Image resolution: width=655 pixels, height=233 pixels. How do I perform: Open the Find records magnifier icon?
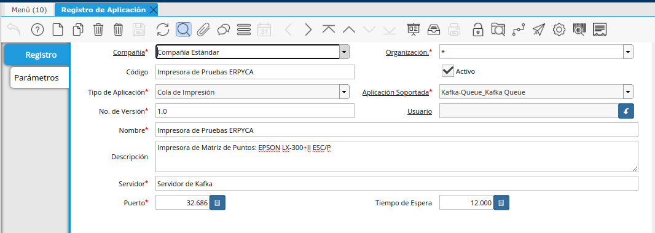click(x=183, y=30)
